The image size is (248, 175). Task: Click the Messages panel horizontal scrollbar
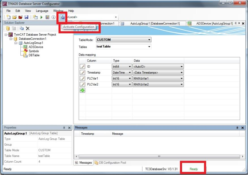(x=159, y=156)
